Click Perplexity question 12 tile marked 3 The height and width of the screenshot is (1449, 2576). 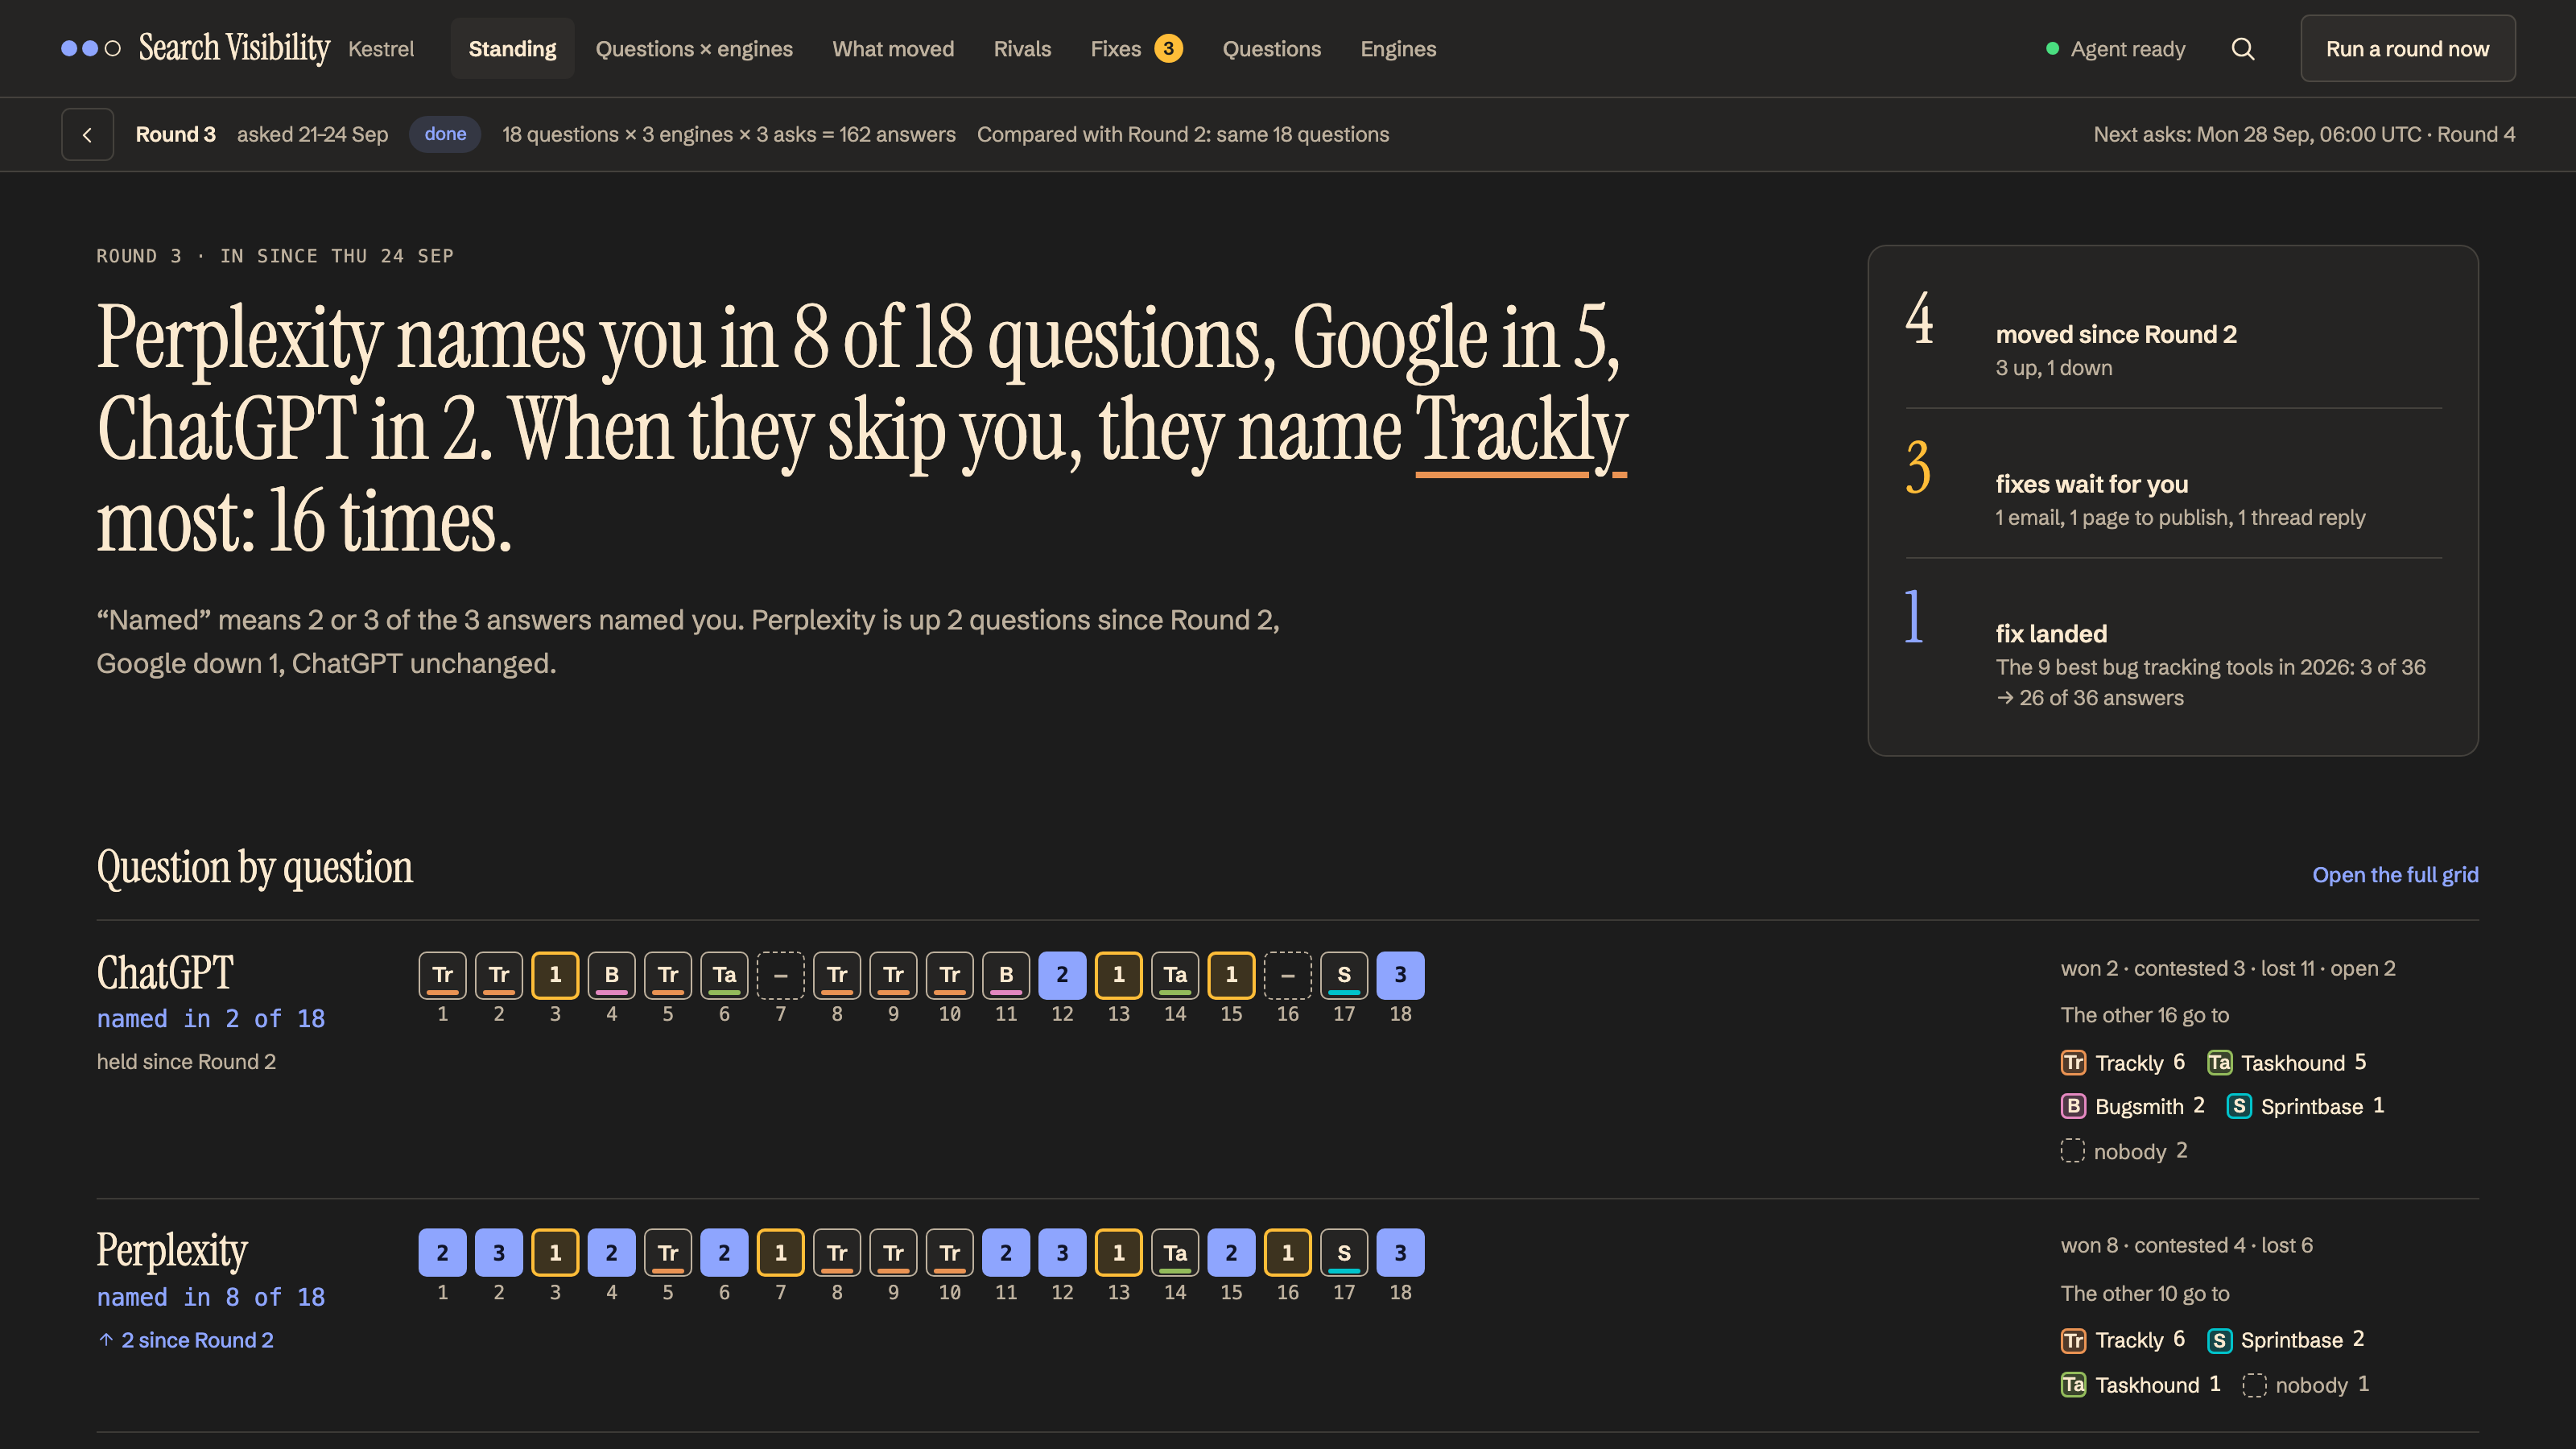[x=1062, y=1253]
